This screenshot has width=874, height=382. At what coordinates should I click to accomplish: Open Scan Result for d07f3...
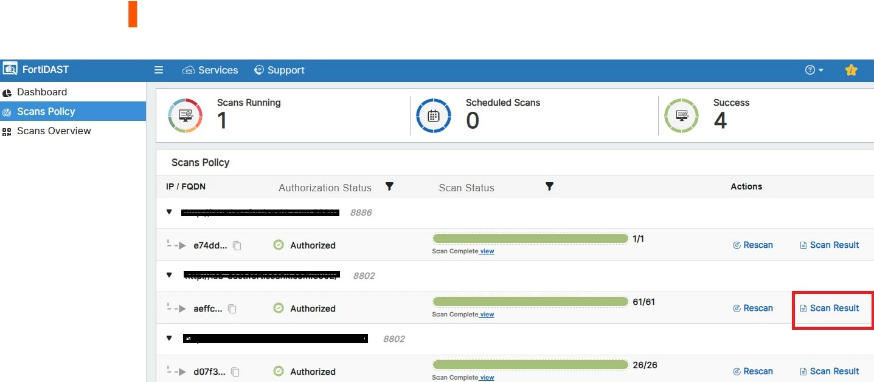point(830,371)
